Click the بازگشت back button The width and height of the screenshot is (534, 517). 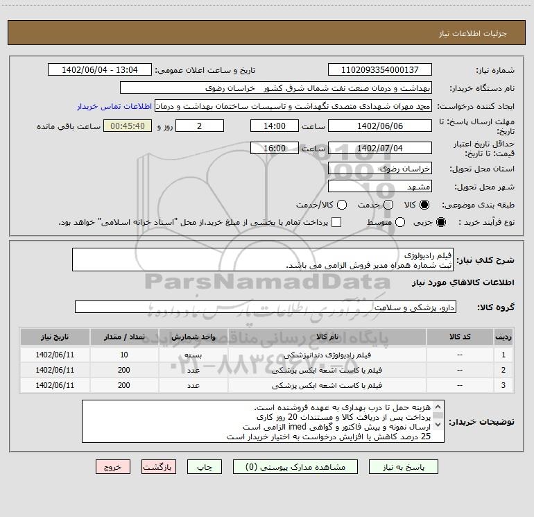(159, 467)
